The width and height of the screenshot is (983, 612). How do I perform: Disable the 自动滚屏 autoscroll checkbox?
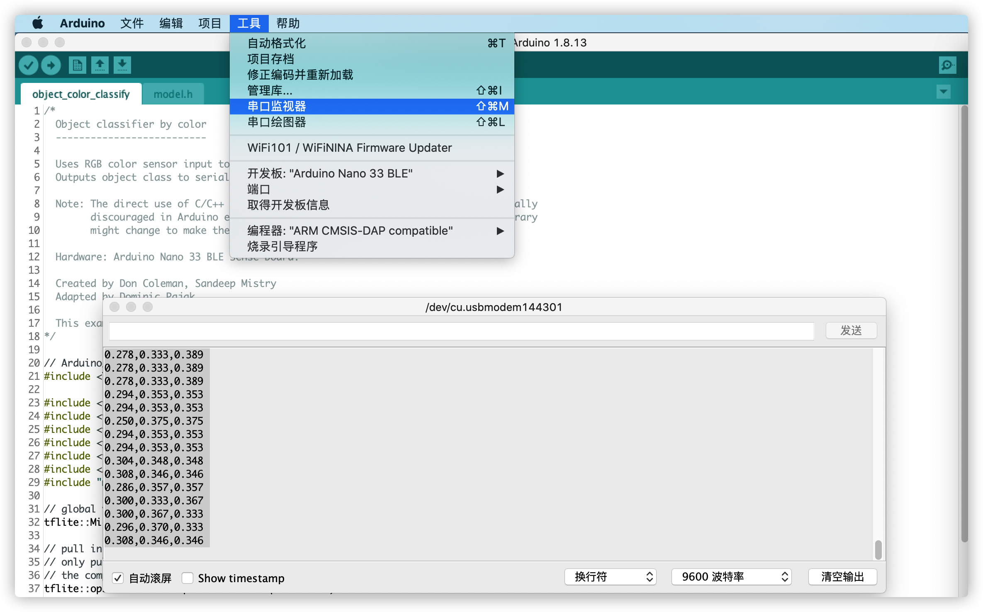click(x=118, y=578)
